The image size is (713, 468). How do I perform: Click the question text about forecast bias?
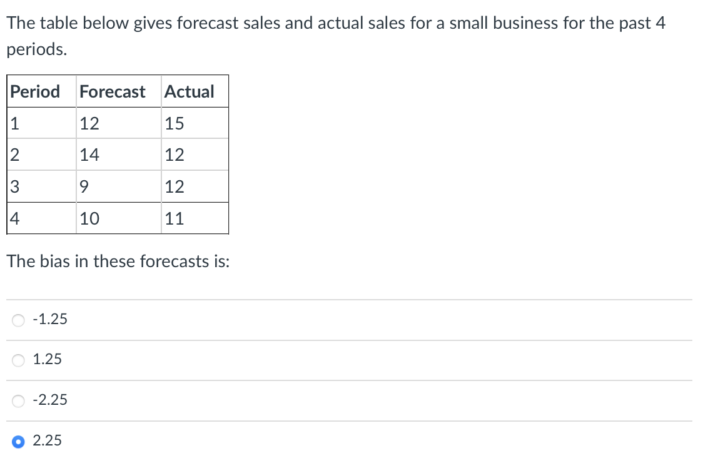click(119, 262)
